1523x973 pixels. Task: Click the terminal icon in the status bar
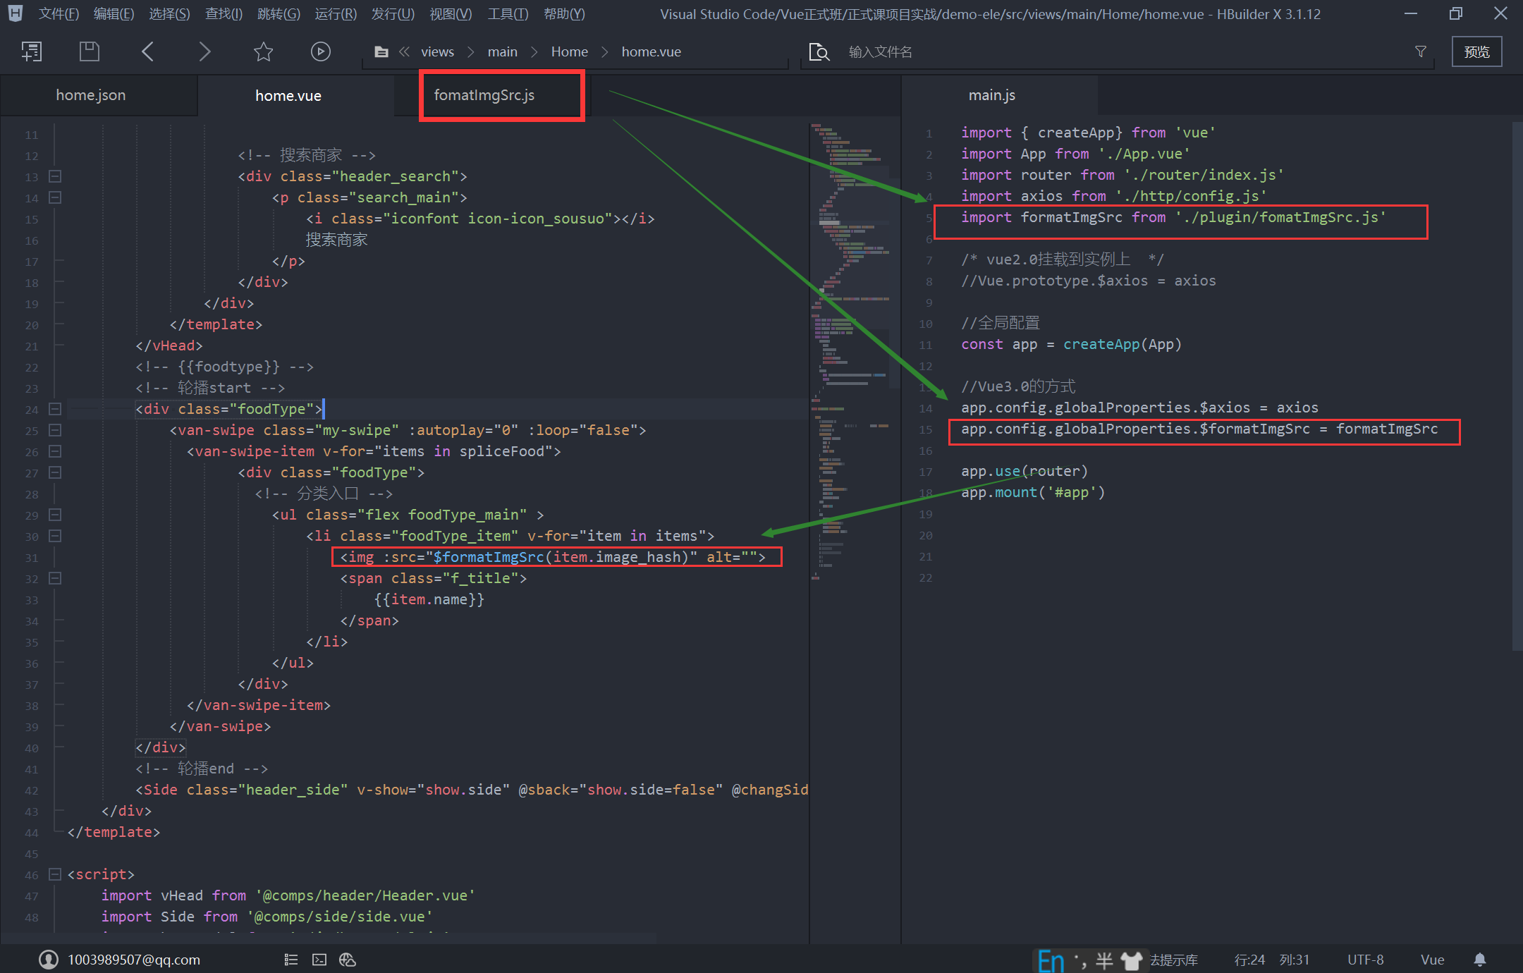click(319, 960)
